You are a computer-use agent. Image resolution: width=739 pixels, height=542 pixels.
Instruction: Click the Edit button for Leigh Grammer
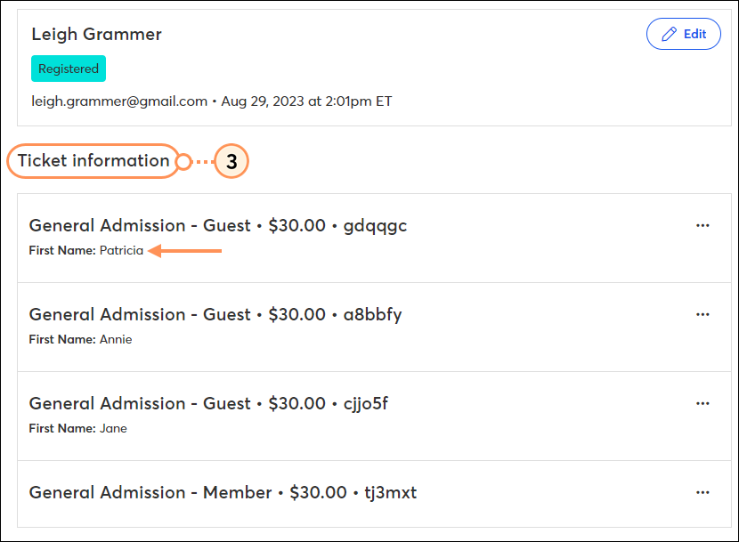pyautogui.click(x=683, y=34)
